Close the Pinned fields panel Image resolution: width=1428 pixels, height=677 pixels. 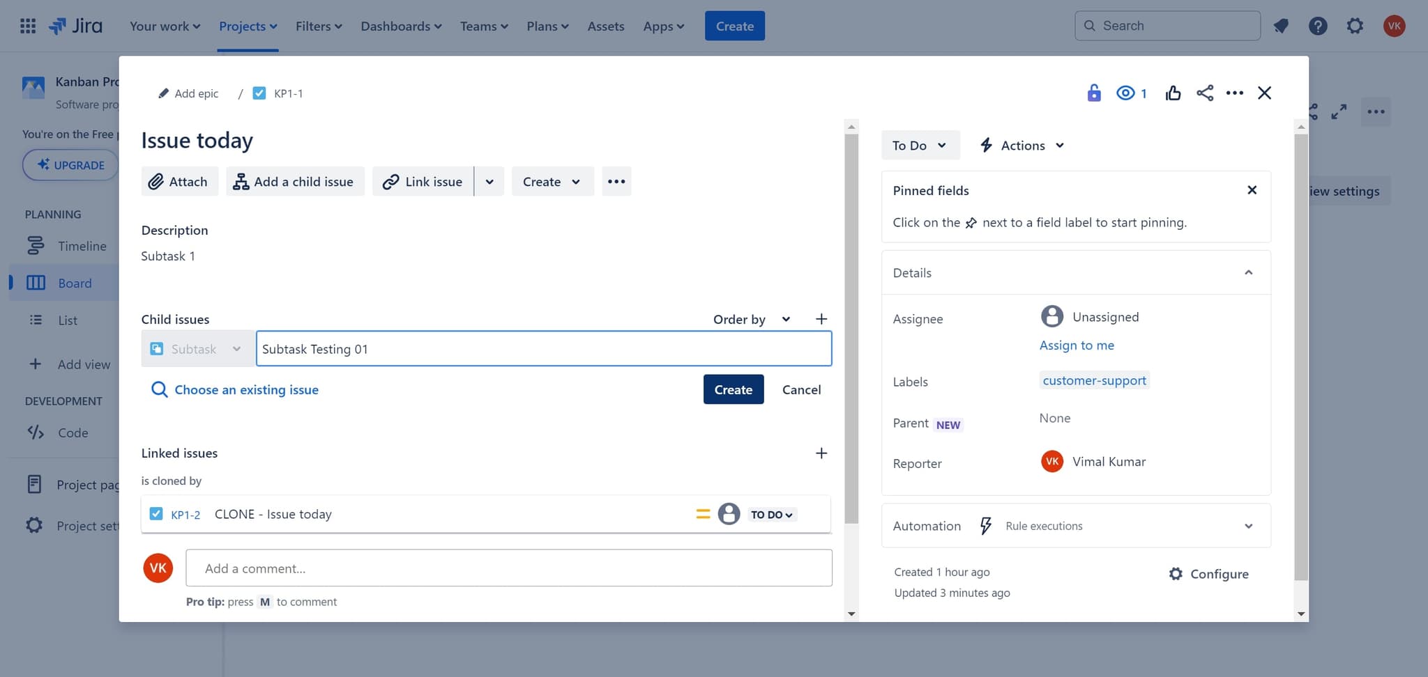pos(1252,190)
